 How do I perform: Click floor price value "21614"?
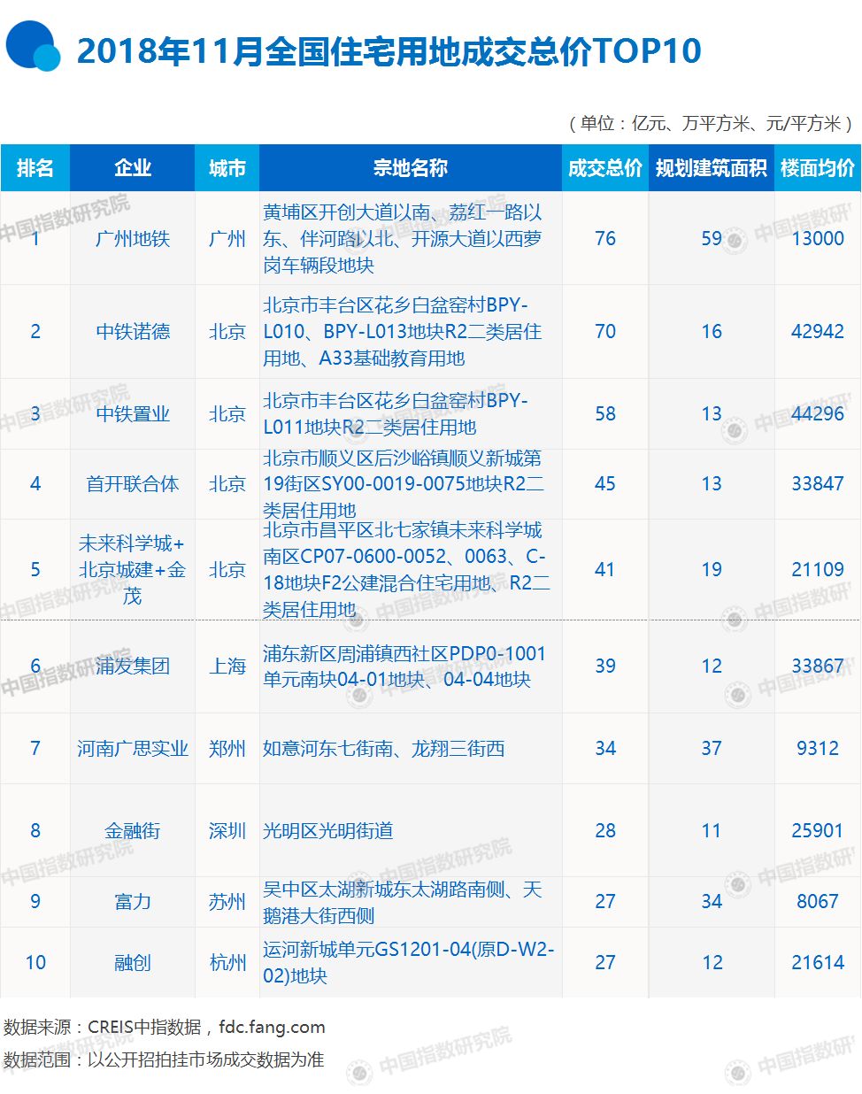coord(818,963)
